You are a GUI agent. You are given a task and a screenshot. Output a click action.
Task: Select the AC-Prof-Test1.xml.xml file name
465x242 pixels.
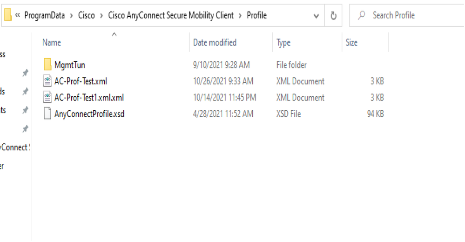[x=89, y=97]
